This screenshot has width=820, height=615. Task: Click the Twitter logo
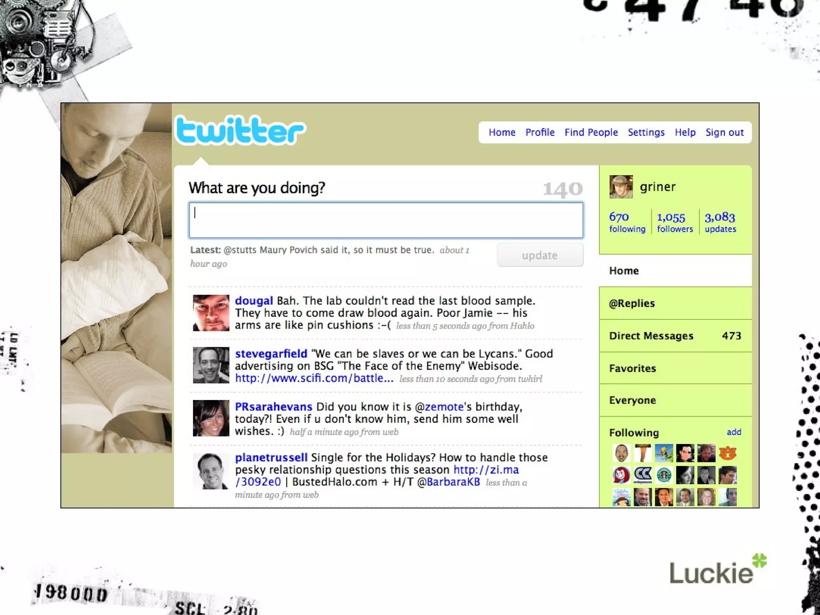(241, 130)
